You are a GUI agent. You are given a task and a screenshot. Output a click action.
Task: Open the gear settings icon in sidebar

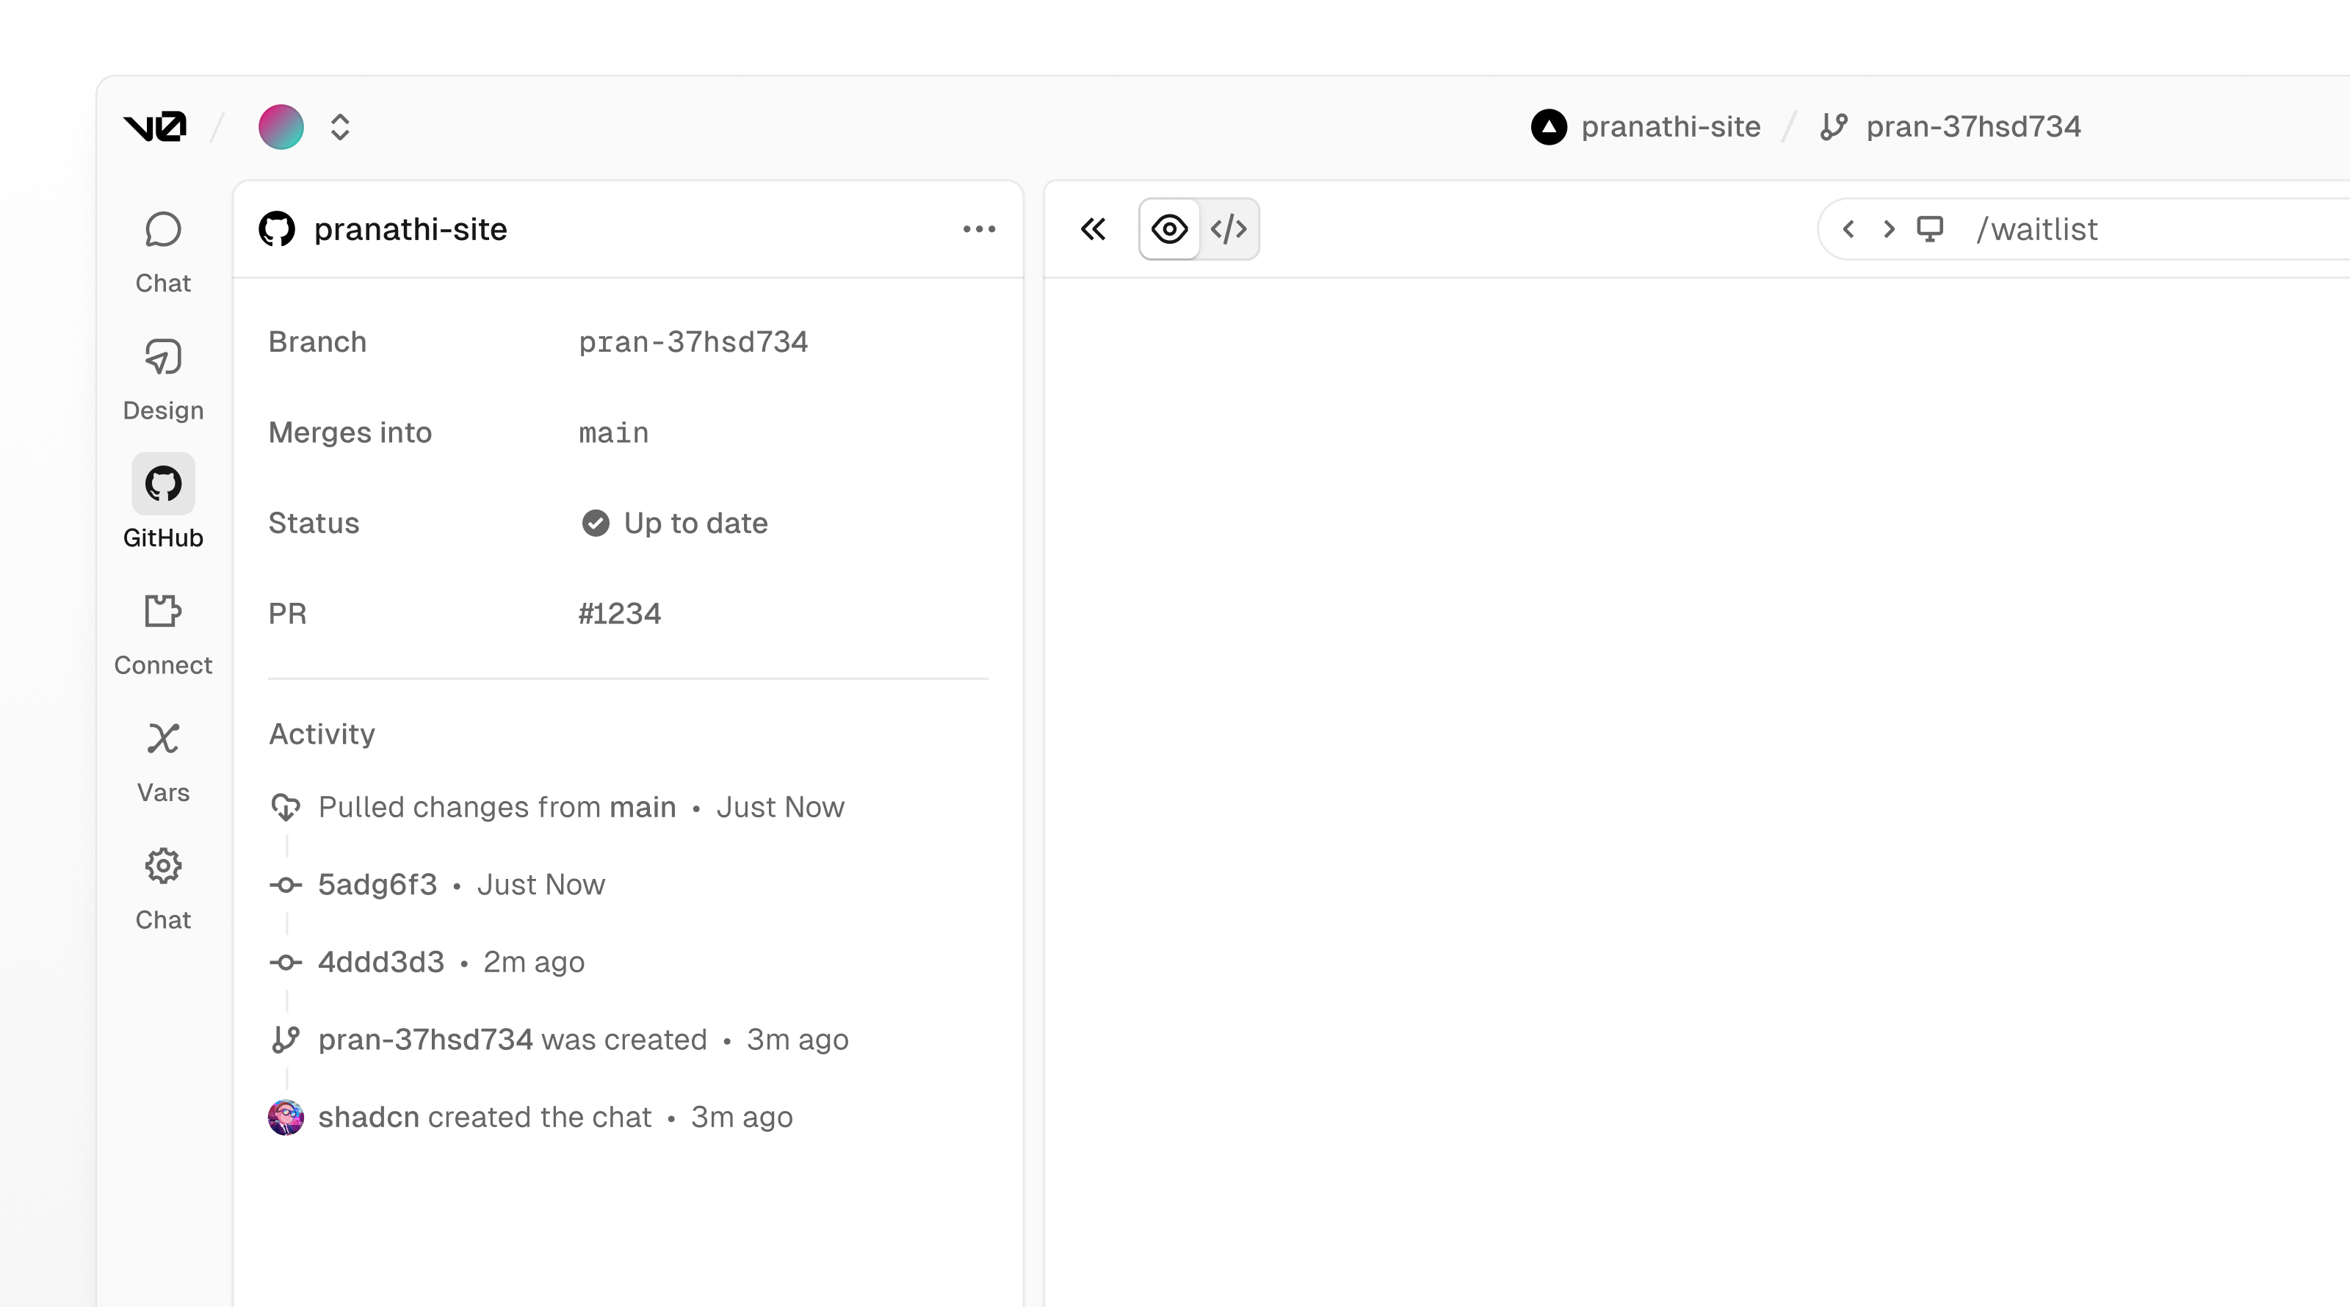click(163, 866)
